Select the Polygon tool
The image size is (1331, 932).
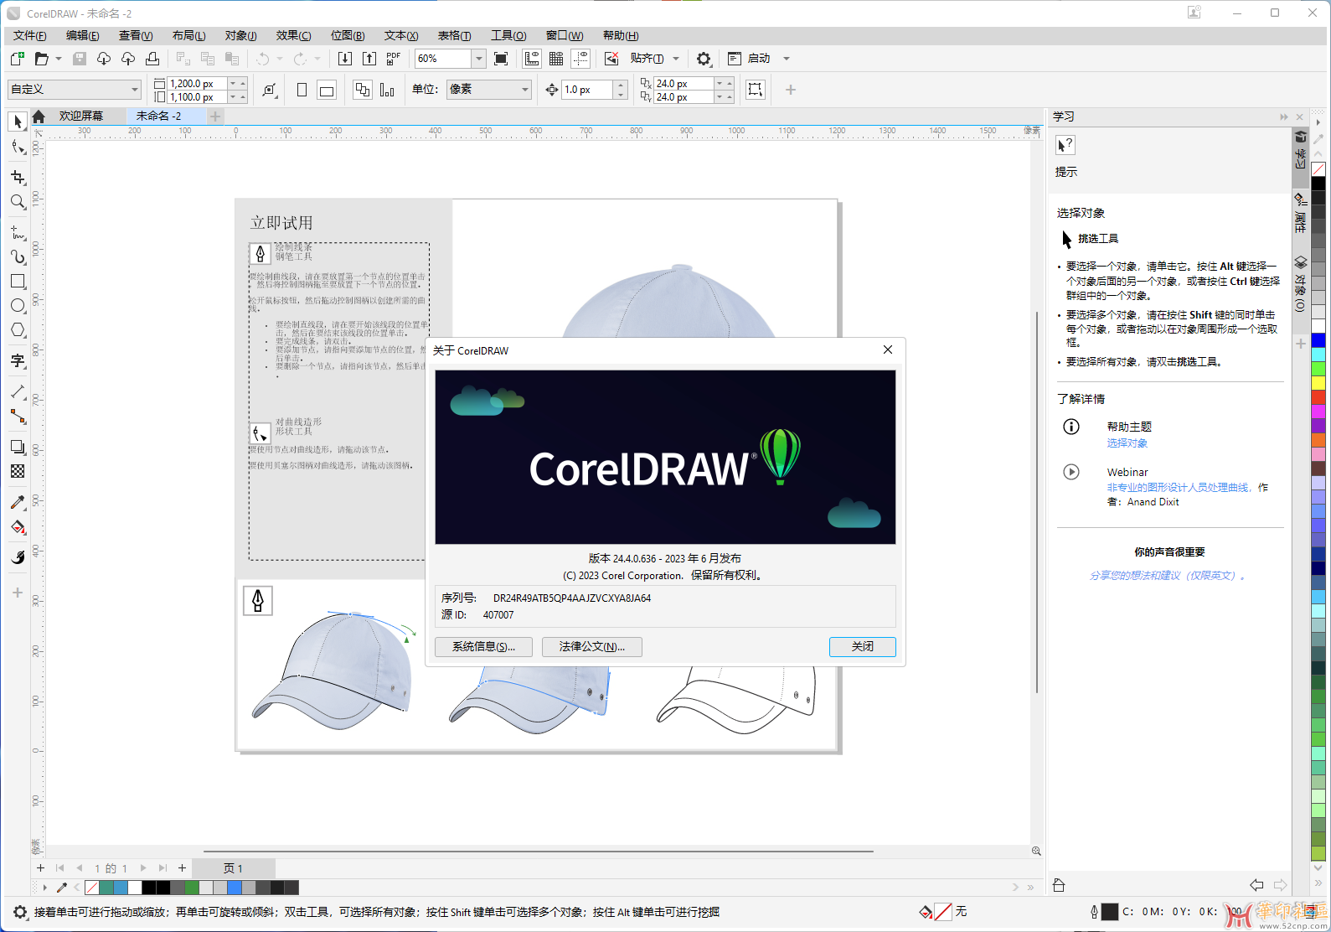(18, 330)
